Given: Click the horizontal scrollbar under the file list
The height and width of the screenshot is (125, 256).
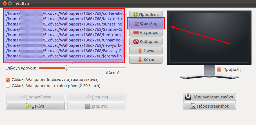Looking at the screenshot, I should pyautogui.click(x=64, y=62).
